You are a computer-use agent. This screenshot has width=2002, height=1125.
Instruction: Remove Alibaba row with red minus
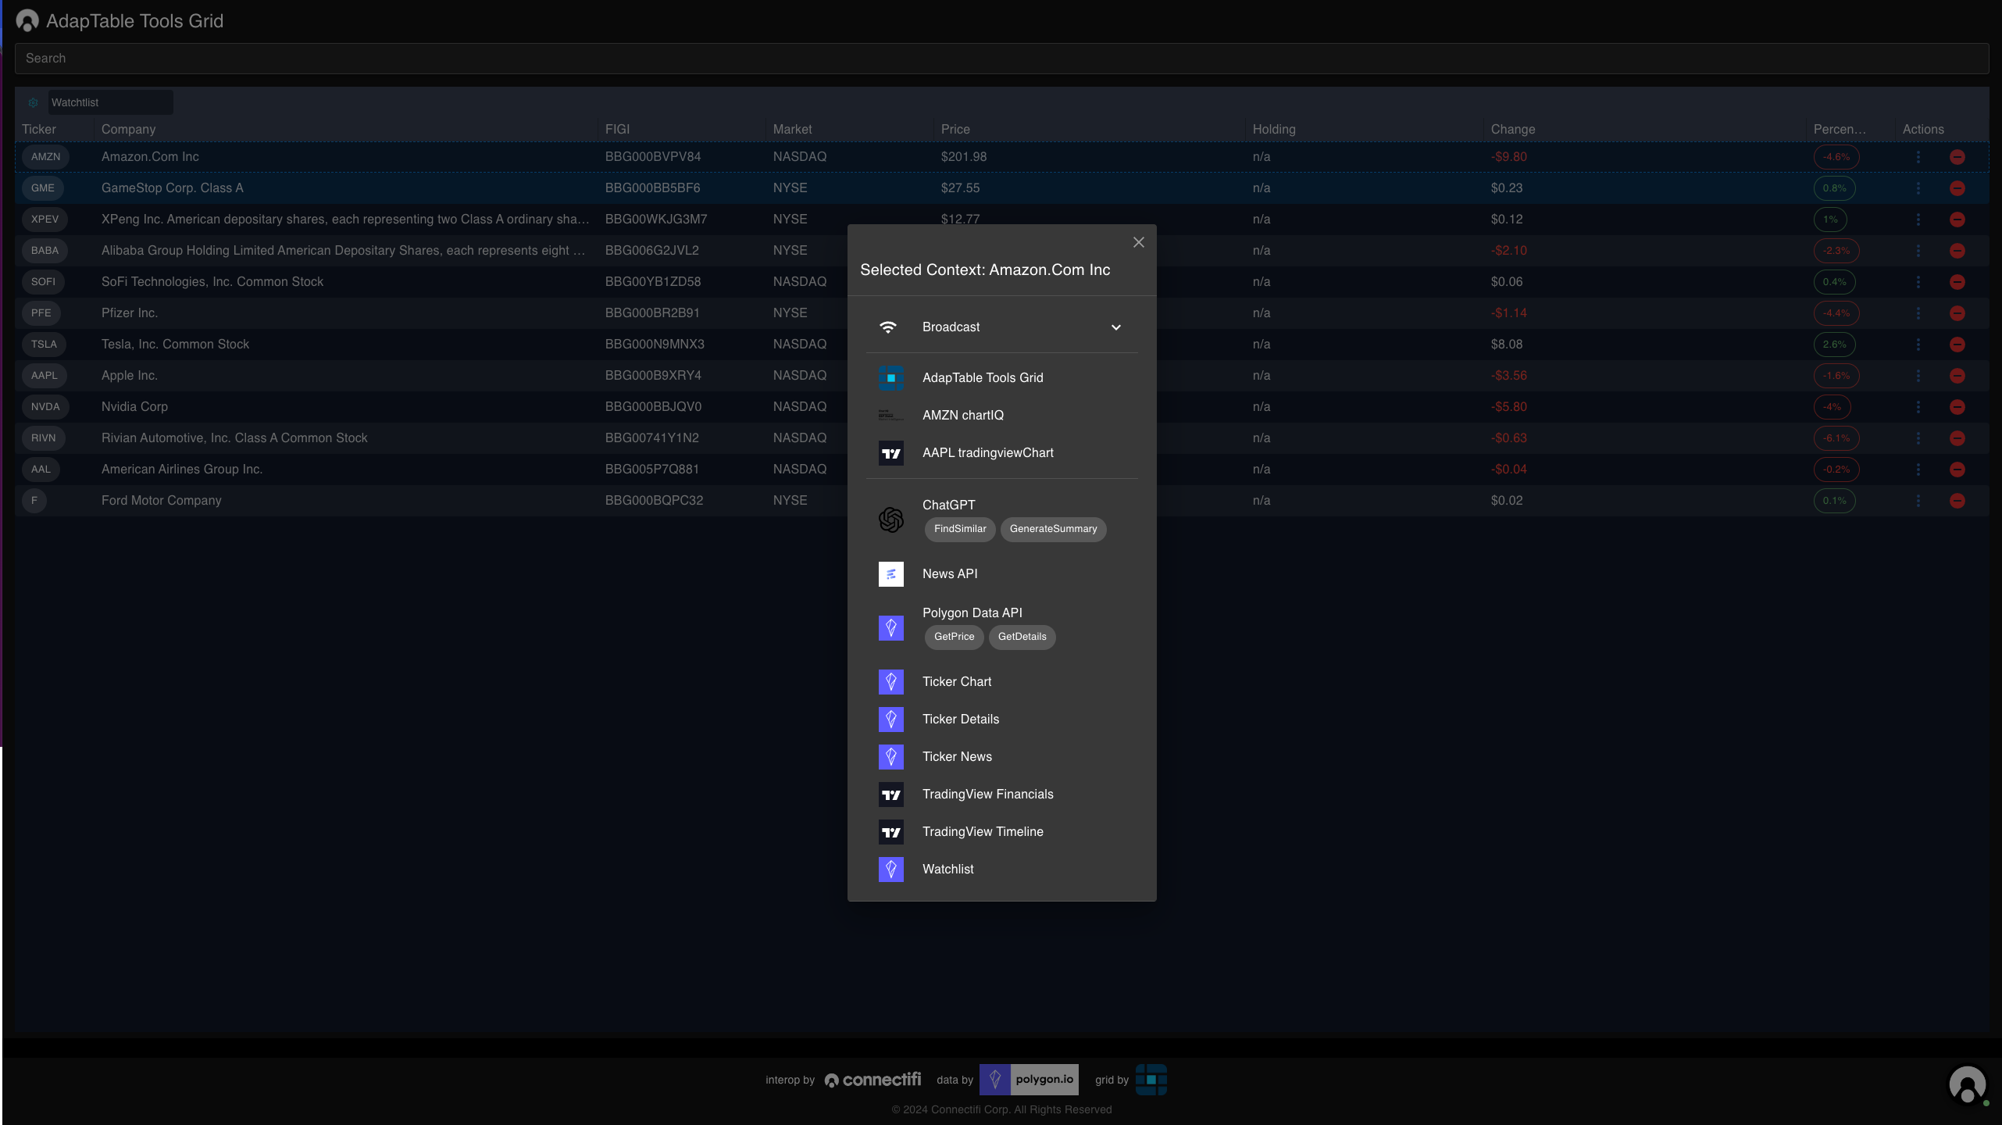1957,251
